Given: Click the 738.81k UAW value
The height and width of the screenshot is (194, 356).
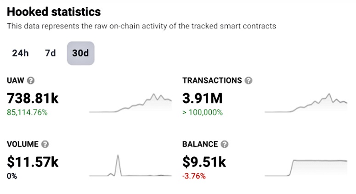Looking at the screenshot, I should click(x=33, y=97).
